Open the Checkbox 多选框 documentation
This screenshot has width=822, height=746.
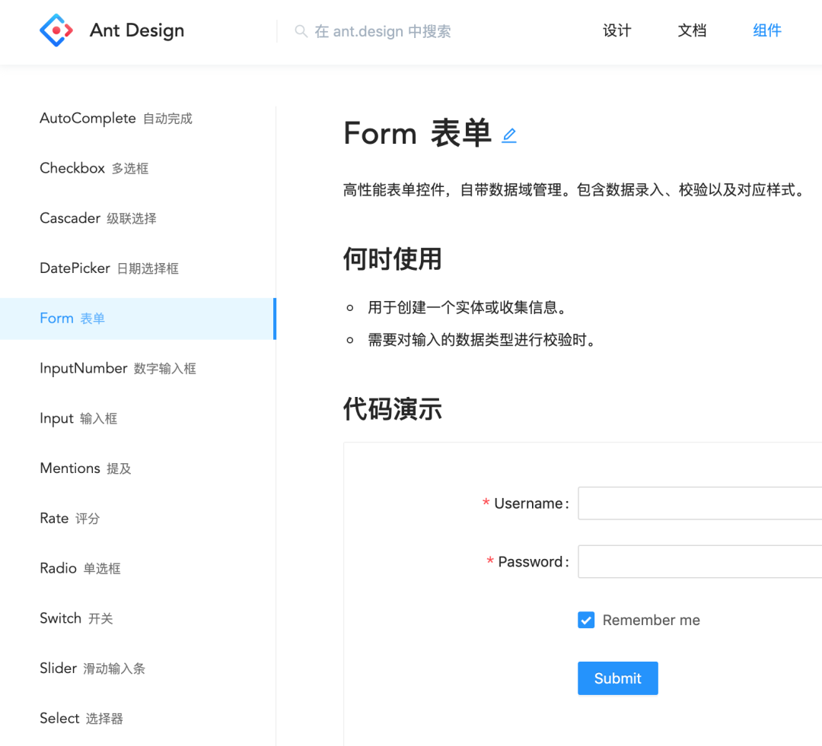[x=94, y=168]
